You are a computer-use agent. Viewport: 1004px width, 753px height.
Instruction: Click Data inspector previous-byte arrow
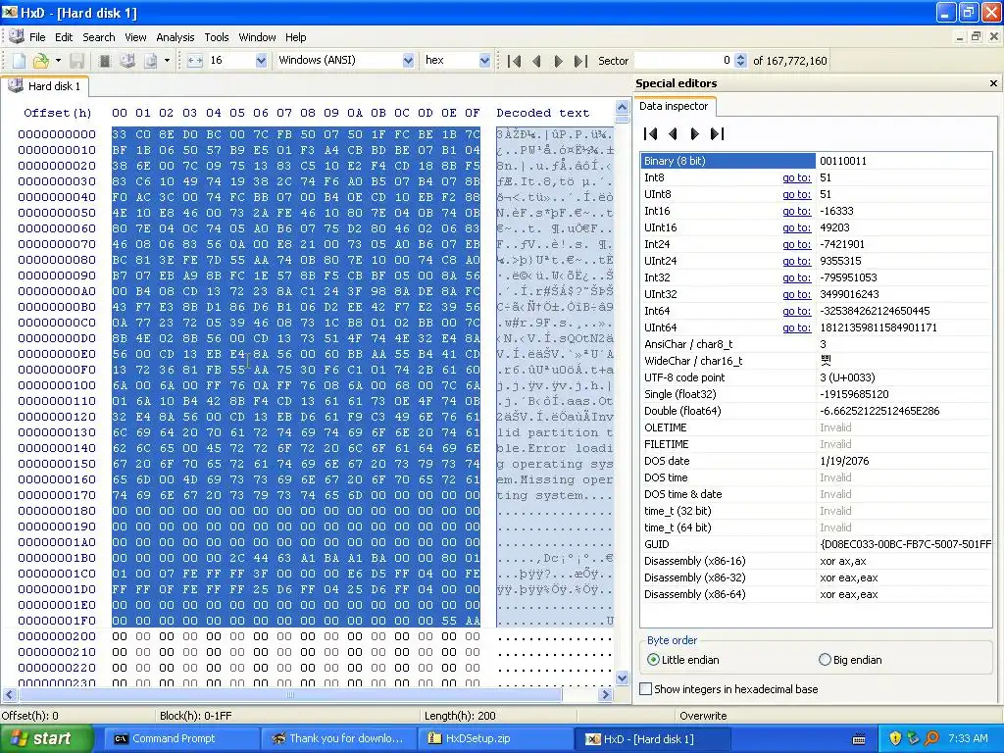coord(673,133)
